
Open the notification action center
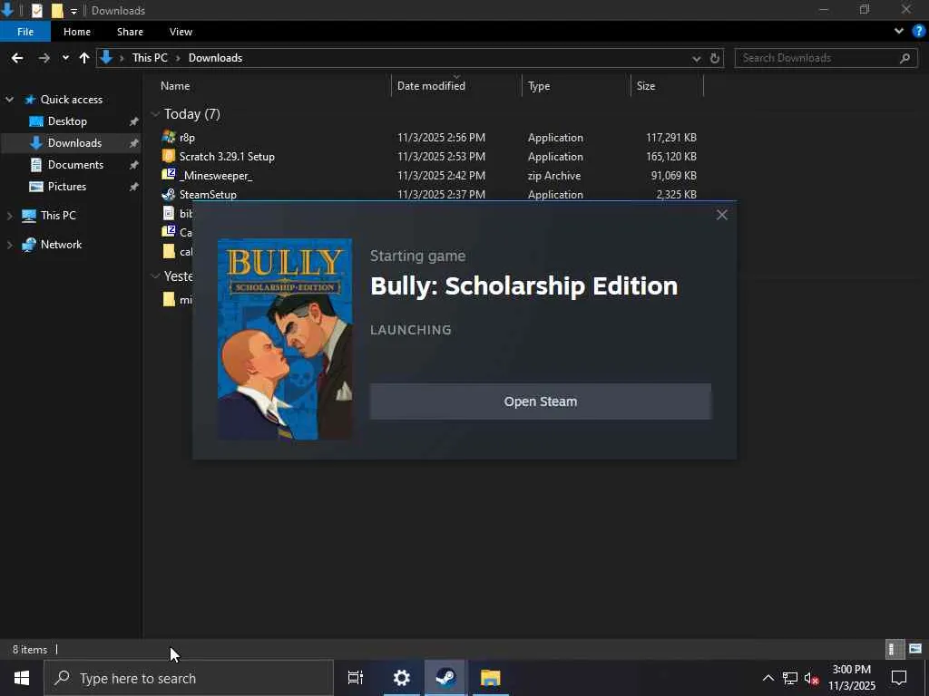pos(899,678)
